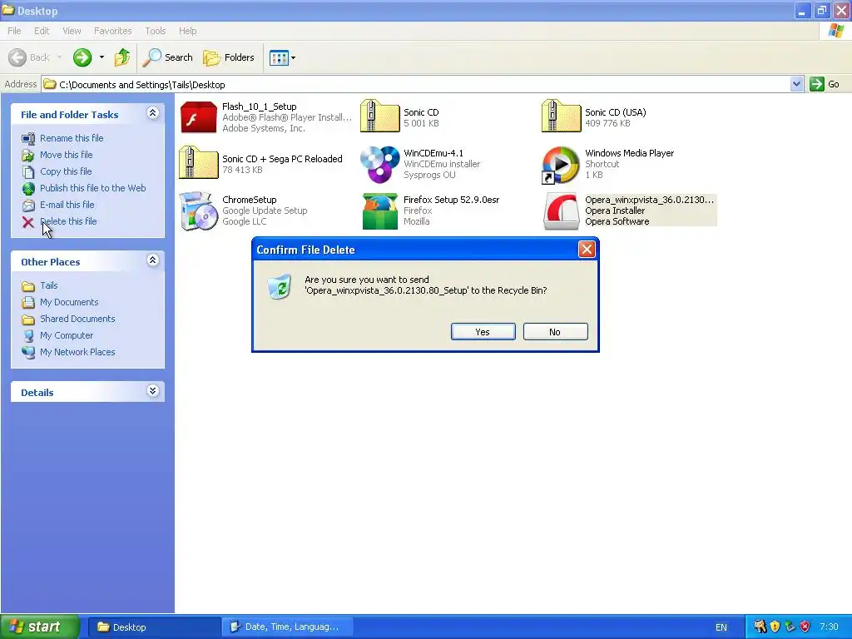
Task: Click the taskbar clock showing 7:30
Action: click(829, 627)
